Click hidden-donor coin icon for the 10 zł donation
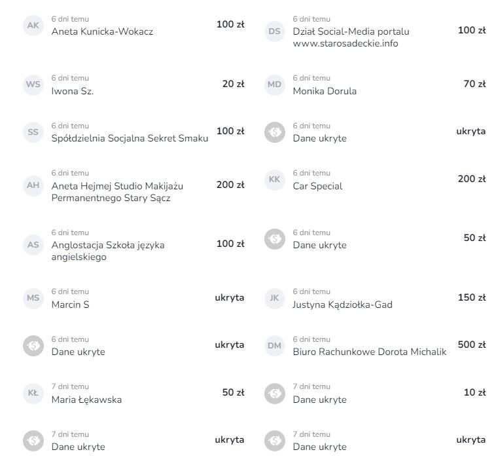This screenshot has height=469, width=494. (274, 394)
